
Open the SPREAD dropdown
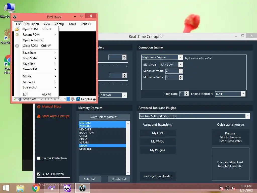pyautogui.click(x=124, y=95)
